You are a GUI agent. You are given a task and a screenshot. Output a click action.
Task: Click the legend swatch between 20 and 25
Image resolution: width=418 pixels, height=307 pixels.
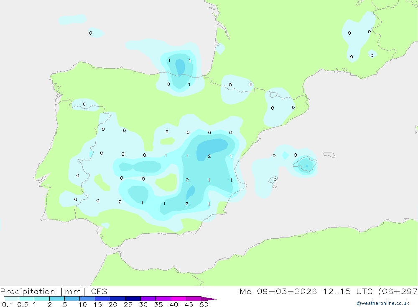118,299
